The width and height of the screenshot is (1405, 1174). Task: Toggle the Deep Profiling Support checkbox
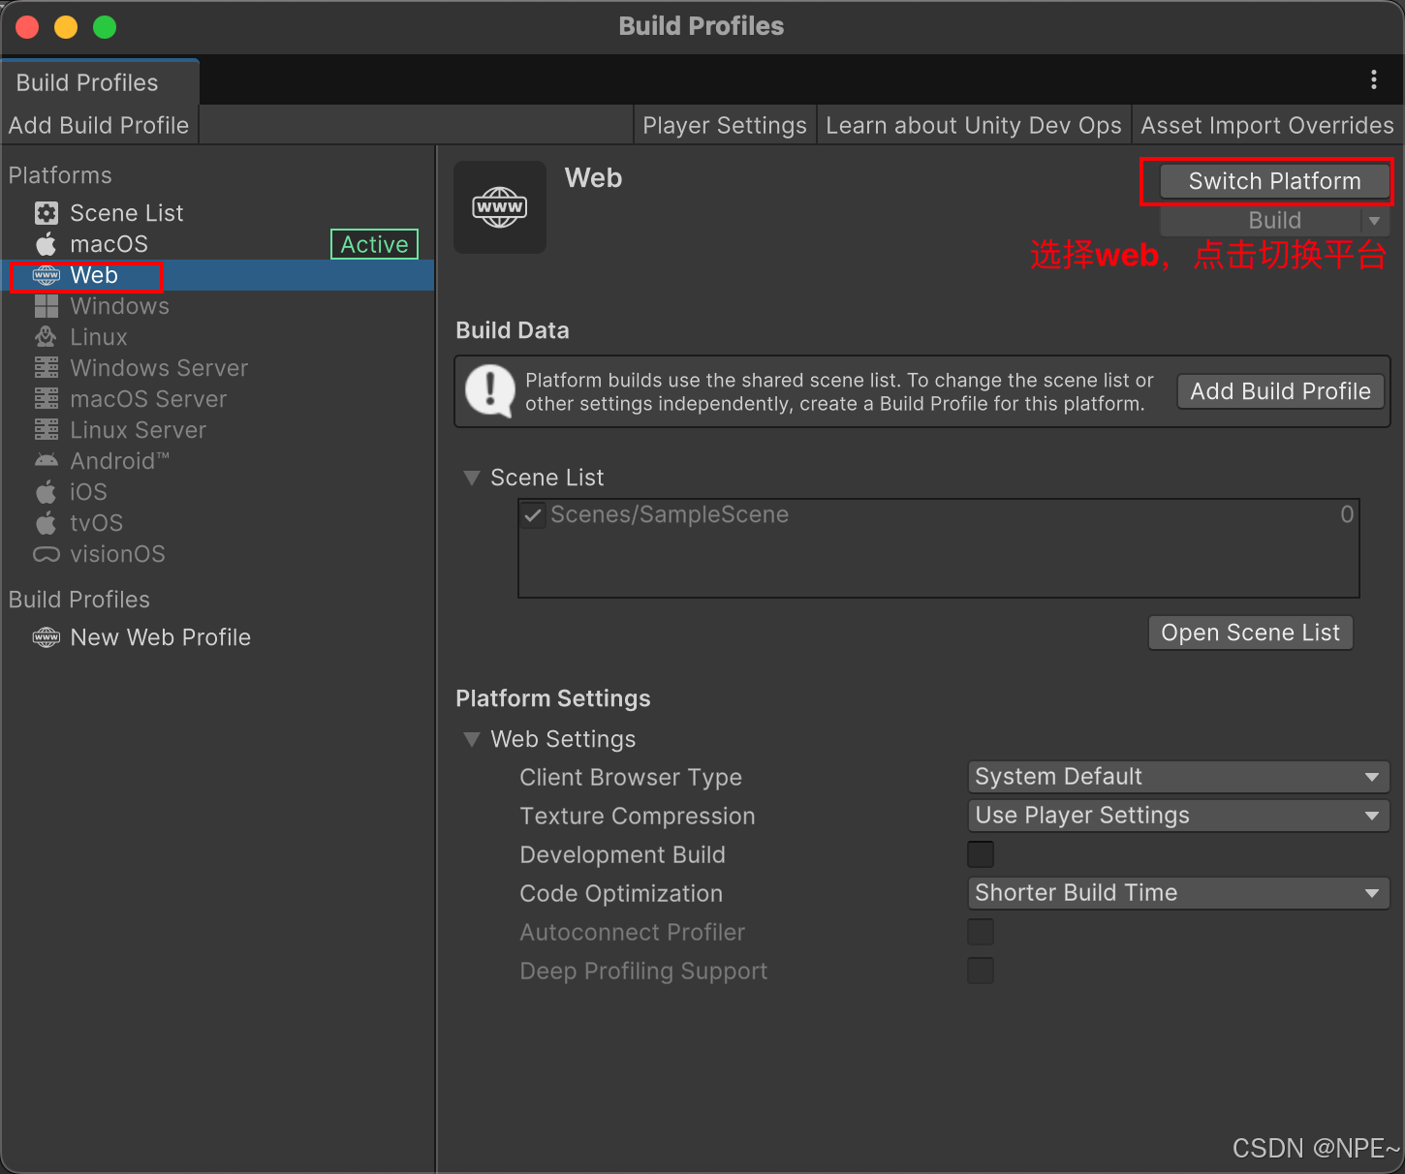pos(981,971)
